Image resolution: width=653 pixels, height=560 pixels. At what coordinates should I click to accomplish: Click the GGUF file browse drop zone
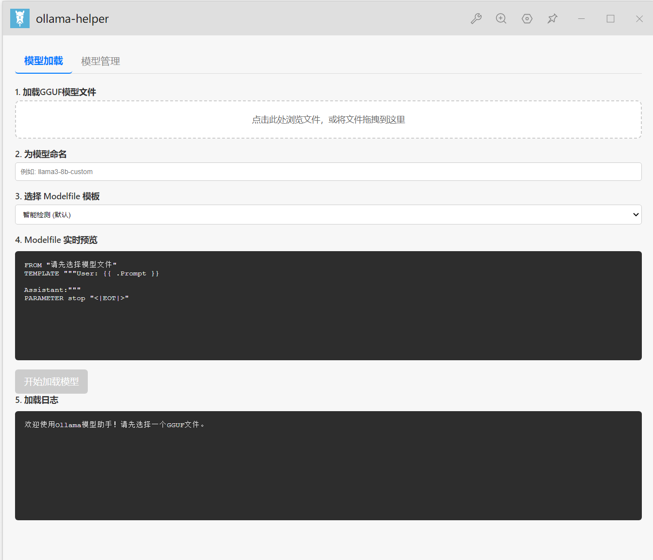(328, 120)
